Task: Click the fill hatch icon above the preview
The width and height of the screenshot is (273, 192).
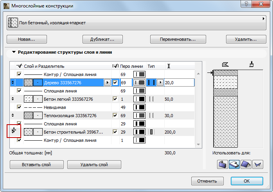Action: [x=225, y=65]
